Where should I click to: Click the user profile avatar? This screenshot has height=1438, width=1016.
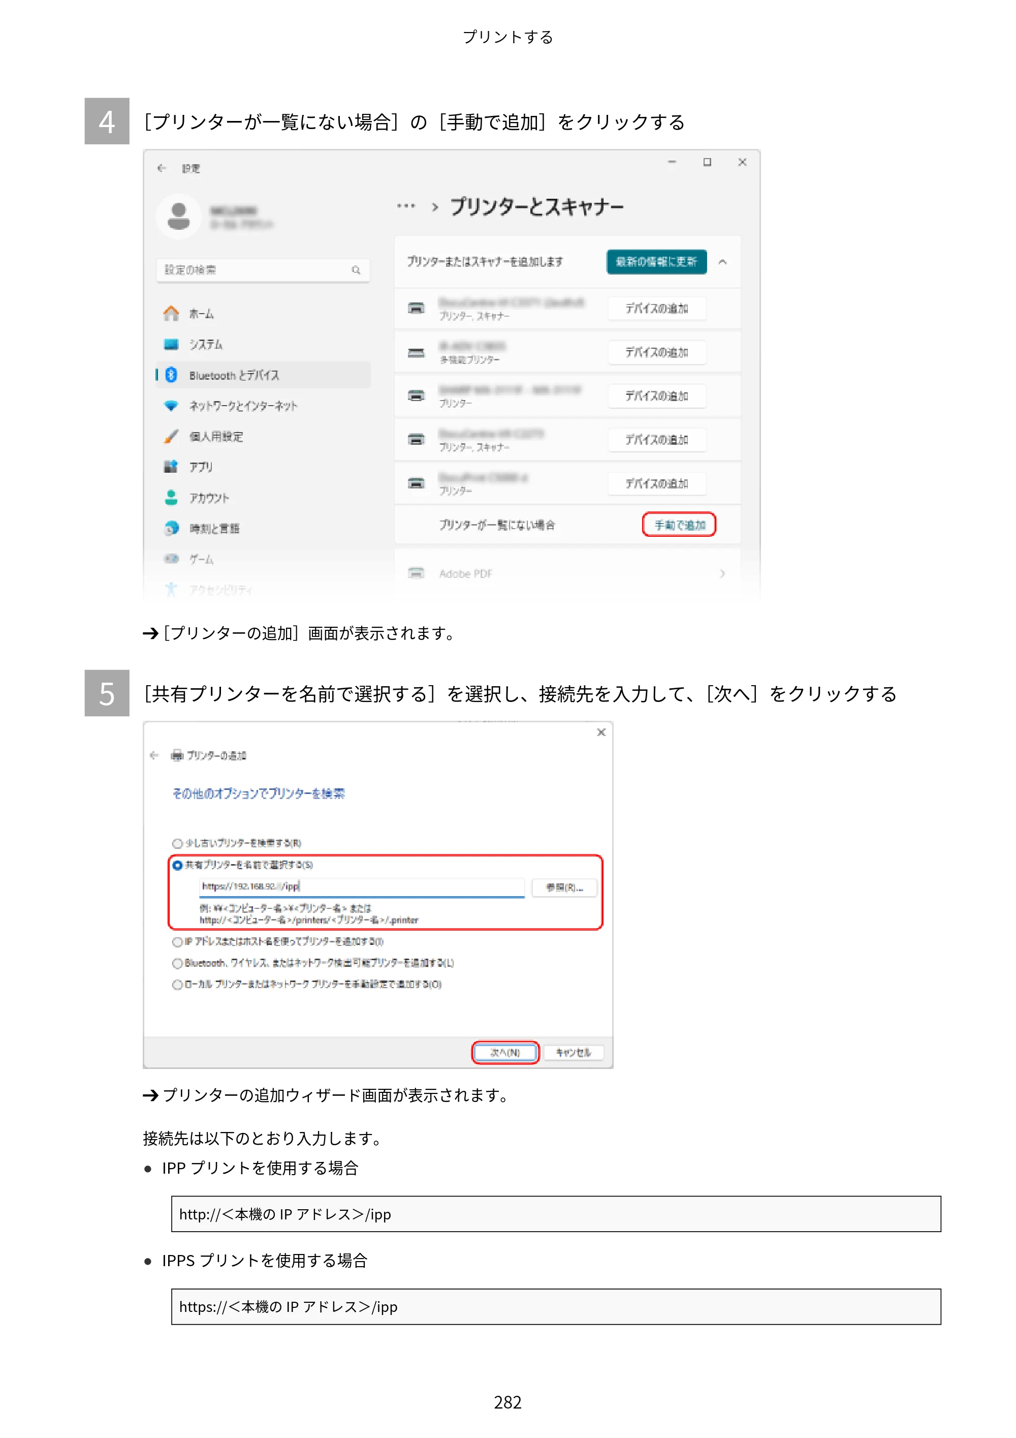coord(179,217)
